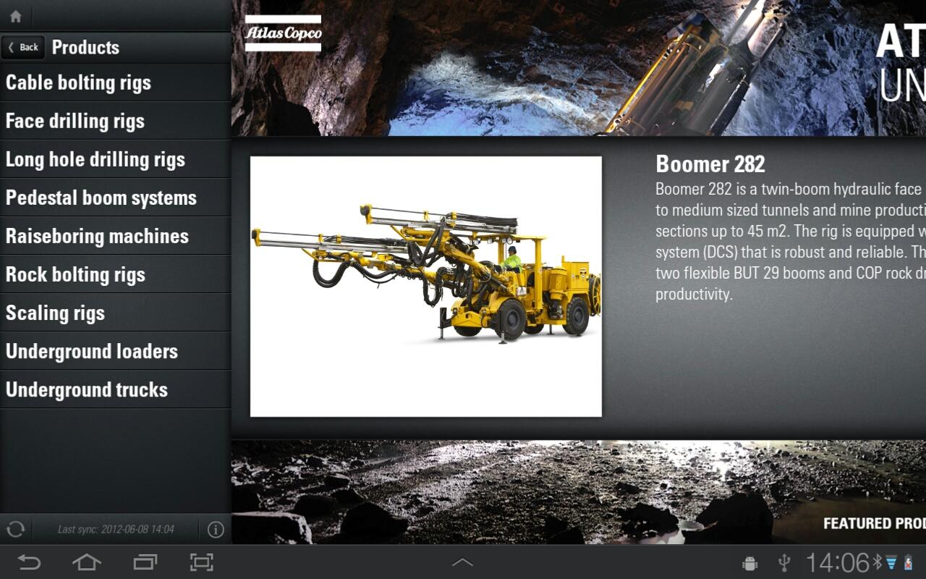This screenshot has width=926, height=579.
Task: Select Underground trucks category
Action: pyautogui.click(x=116, y=389)
